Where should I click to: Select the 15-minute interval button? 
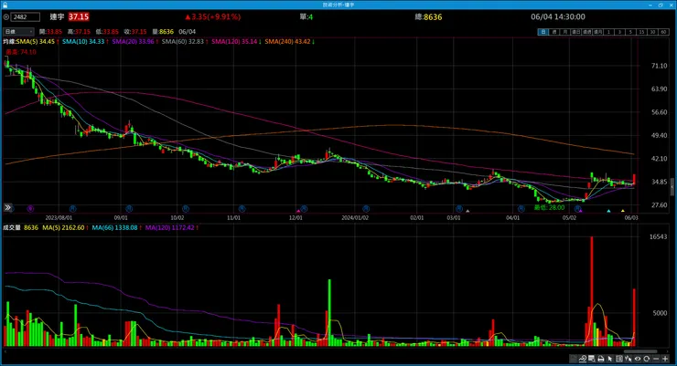pos(641,32)
